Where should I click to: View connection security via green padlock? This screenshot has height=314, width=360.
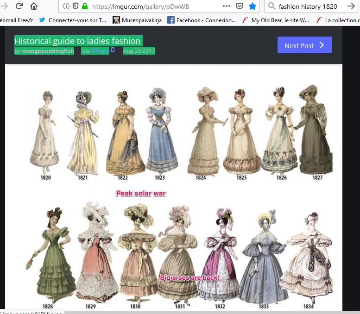point(85,6)
